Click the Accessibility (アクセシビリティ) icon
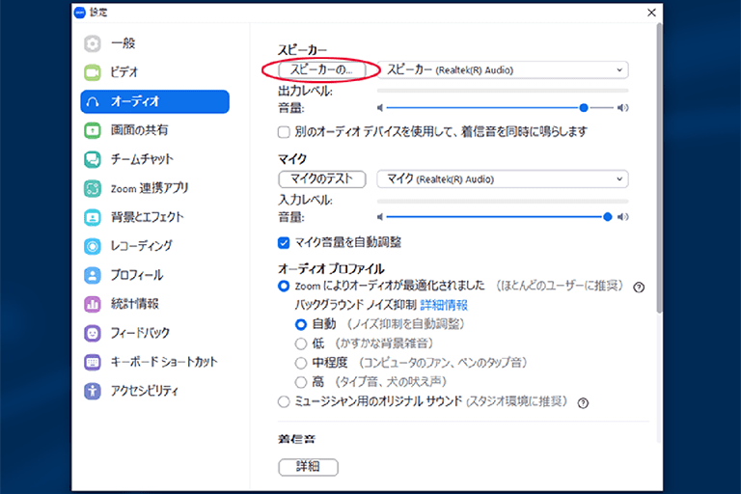 point(93,391)
